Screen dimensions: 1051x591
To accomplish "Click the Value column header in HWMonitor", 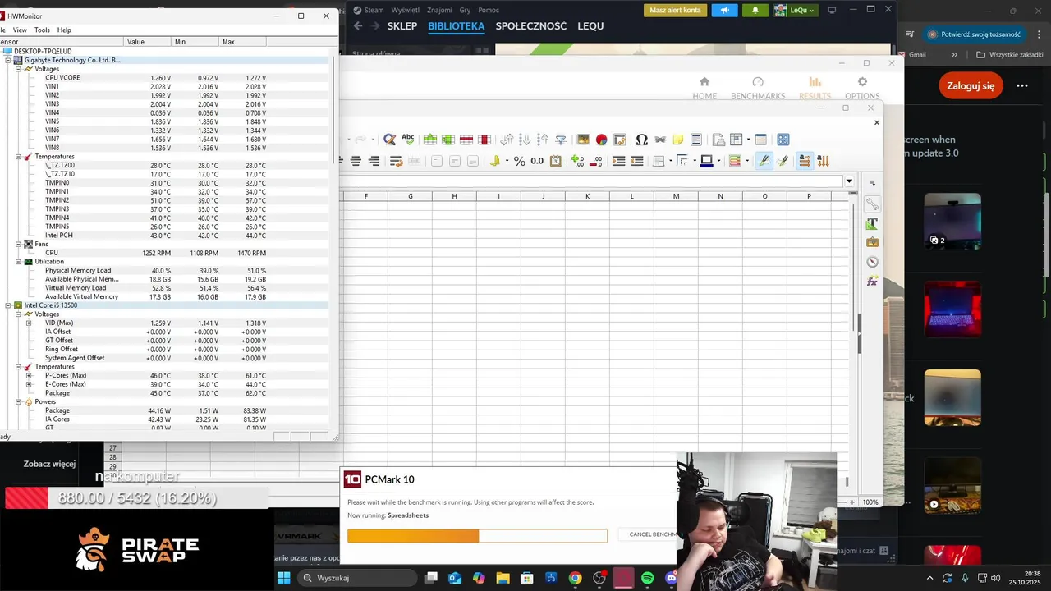I will coord(147,42).
